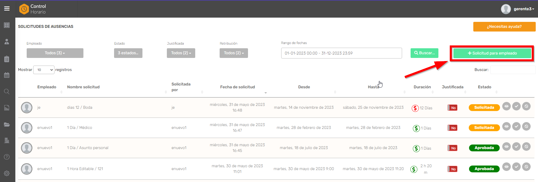This screenshot has height=182, width=538.
Task: Sort by Justificada column header
Action: tap(453, 87)
